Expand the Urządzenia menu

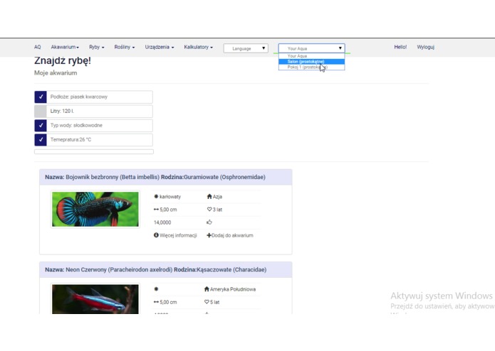point(160,47)
